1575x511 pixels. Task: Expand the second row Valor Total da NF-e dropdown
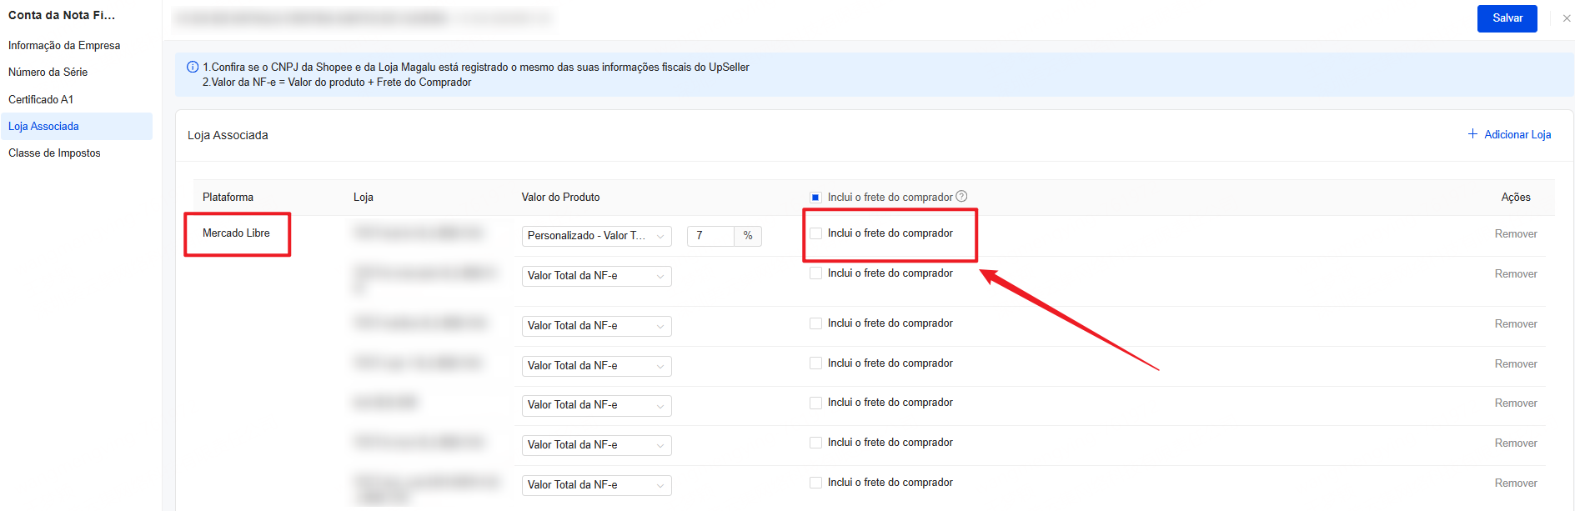point(596,276)
